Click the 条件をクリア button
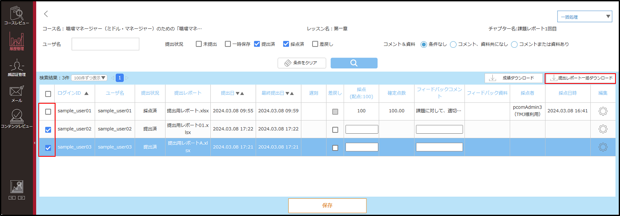This screenshot has height=216, width=620. [x=302, y=63]
